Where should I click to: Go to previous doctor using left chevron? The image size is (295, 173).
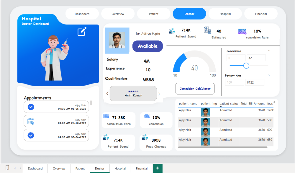(107, 94)
